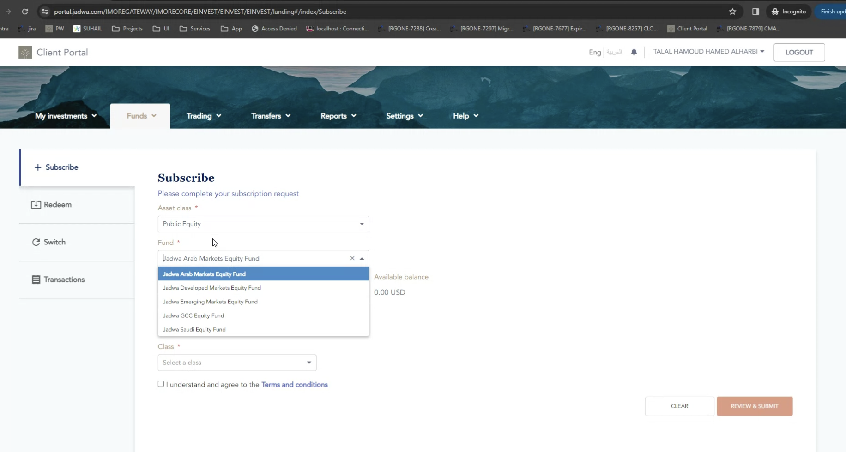846x452 pixels.
Task: Expand the Asset class dropdown
Action: point(263,224)
